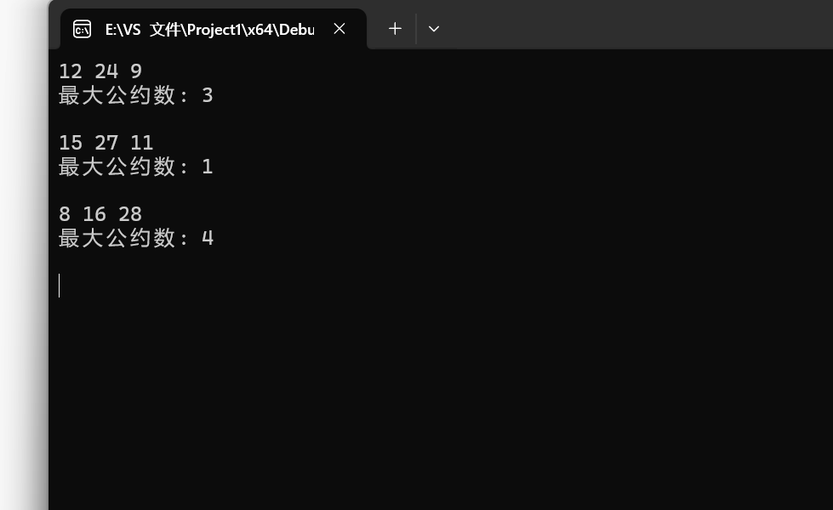Select the E:\VS 文件\Project1 tab
The height and width of the screenshot is (510, 833).
[208, 29]
